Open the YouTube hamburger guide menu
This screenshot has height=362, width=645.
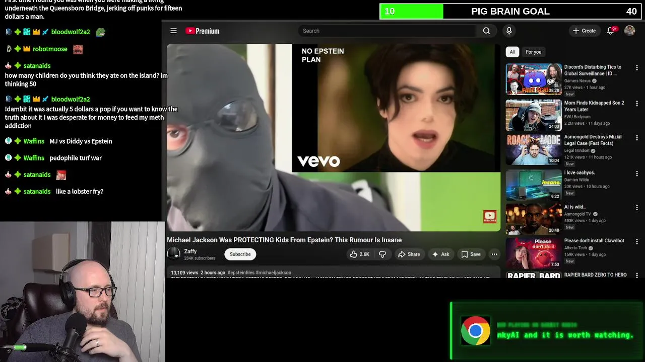tap(173, 31)
